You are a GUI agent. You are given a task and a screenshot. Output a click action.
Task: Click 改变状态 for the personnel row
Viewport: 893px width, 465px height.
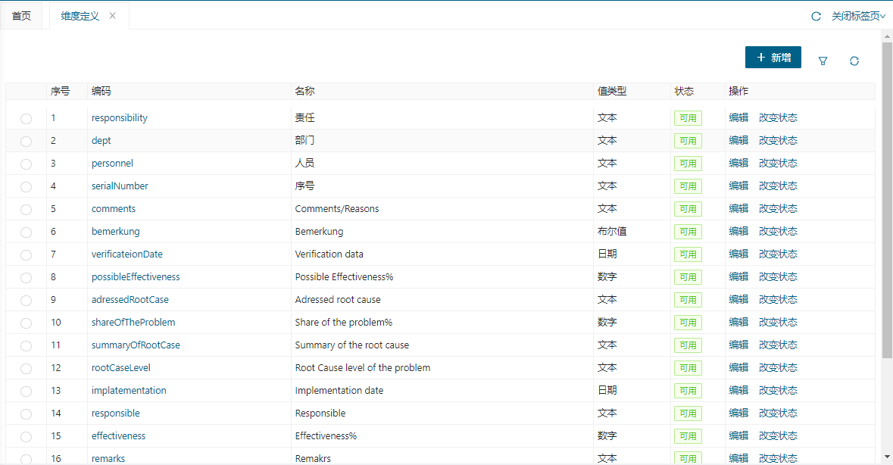click(x=778, y=164)
